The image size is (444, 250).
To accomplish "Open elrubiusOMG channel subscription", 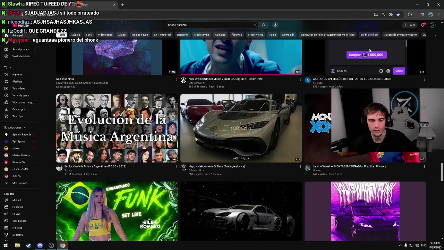I will 21,169.
